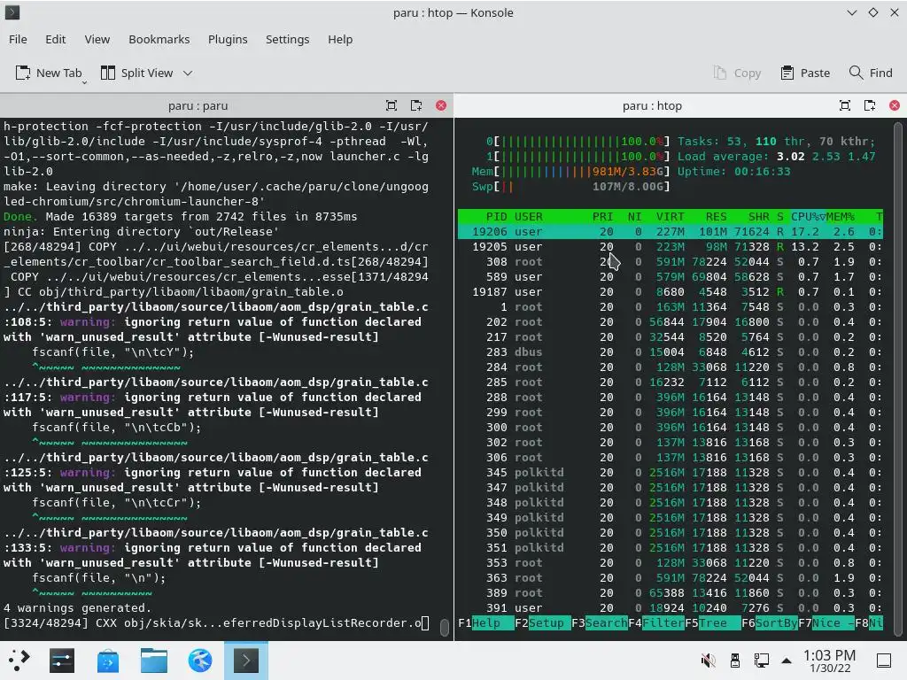This screenshot has height=680, width=907.
Task: Sort htop by PRI column header
Action: [602, 216]
